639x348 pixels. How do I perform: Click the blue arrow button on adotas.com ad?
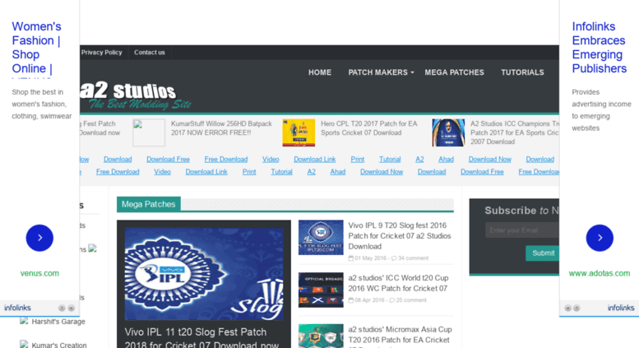click(x=600, y=238)
